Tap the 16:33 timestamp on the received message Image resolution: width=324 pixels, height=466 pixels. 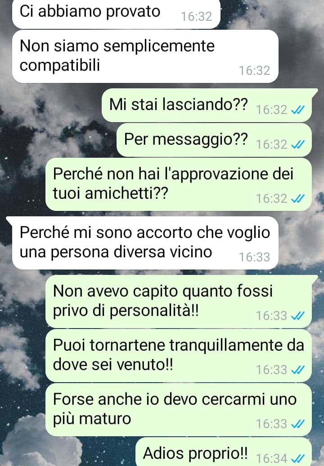point(255,257)
